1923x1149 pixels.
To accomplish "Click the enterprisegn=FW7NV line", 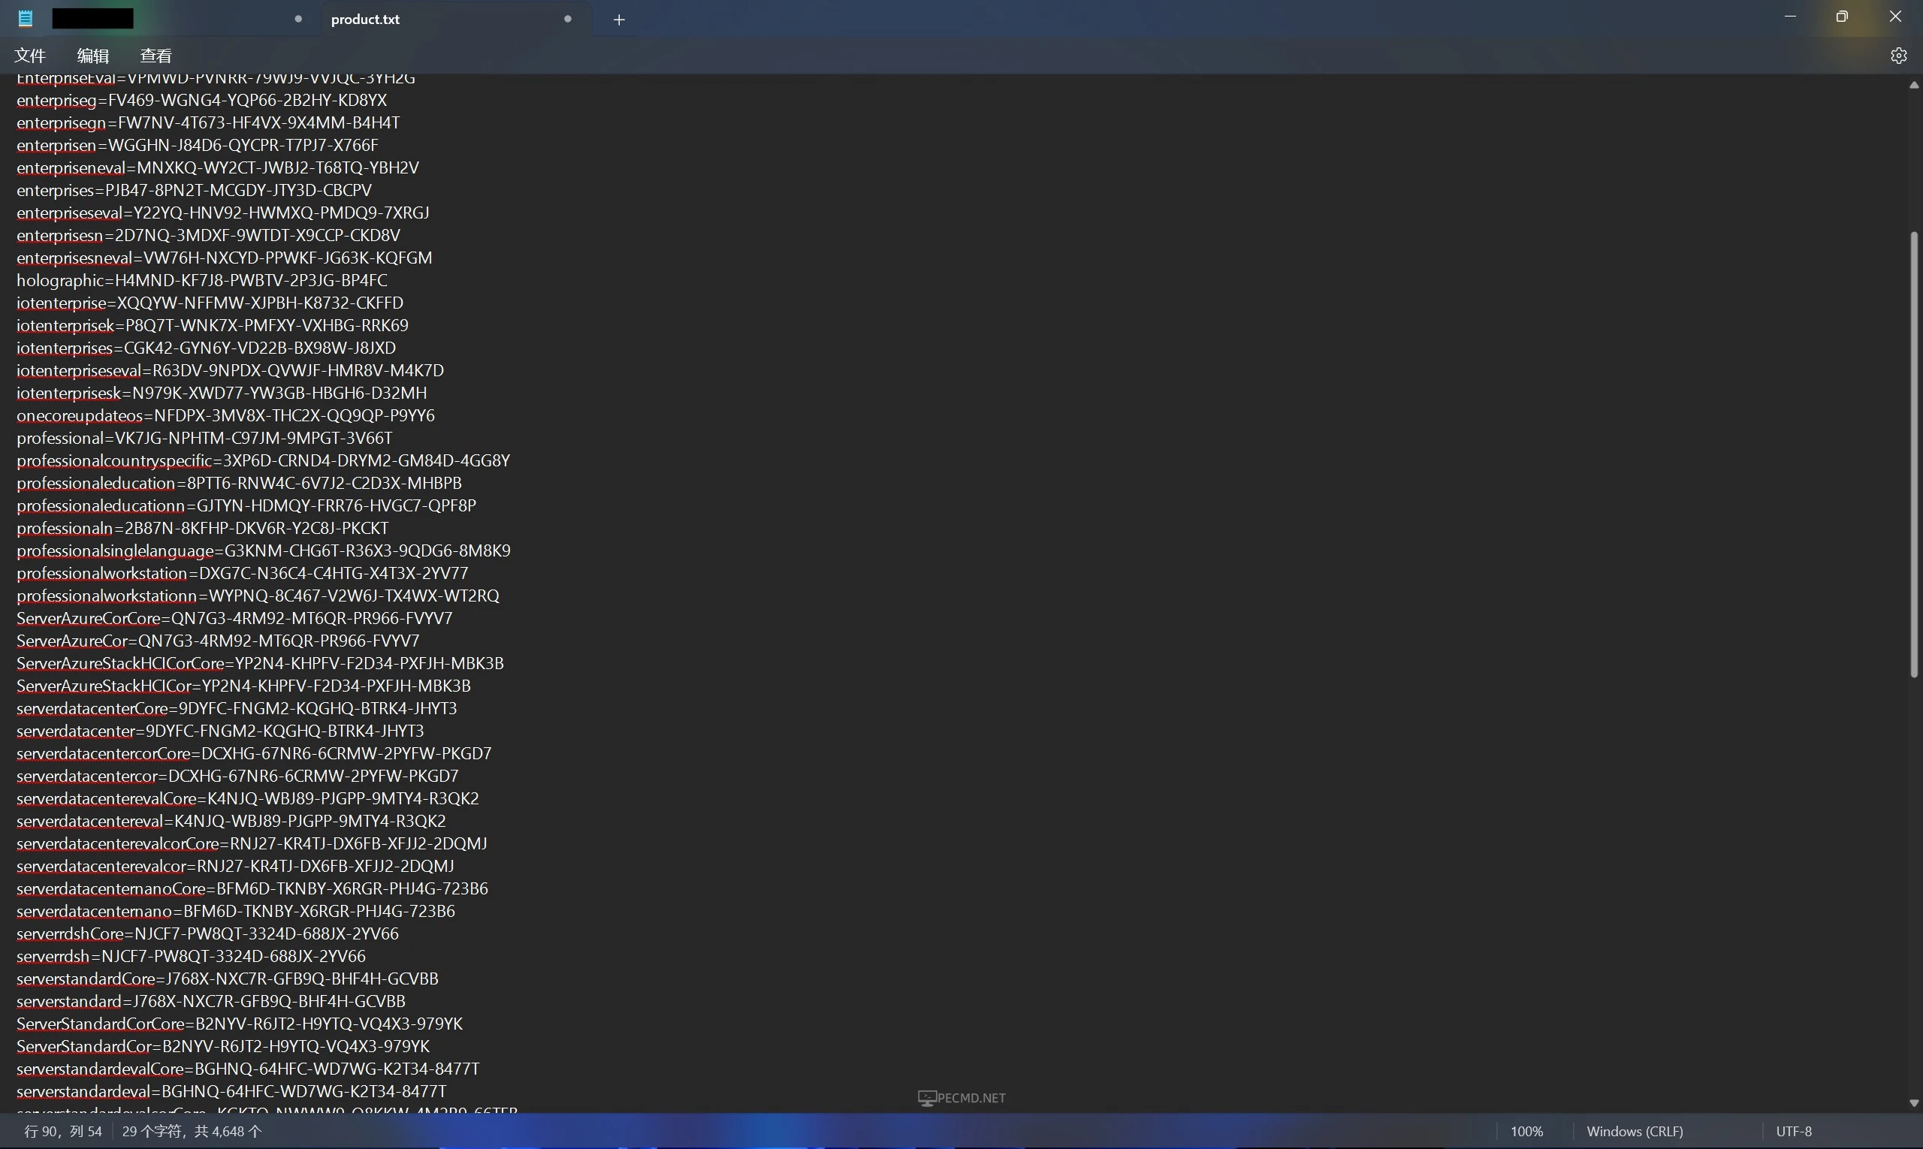I will (x=208, y=122).
